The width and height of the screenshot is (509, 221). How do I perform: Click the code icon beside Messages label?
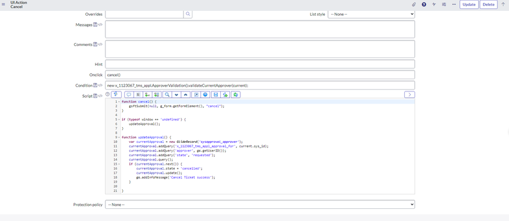tap(100, 25)
